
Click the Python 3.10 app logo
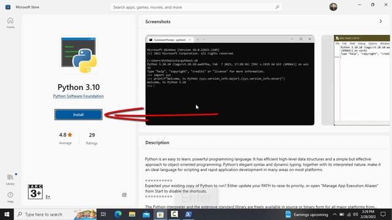[x=78, y=55]
